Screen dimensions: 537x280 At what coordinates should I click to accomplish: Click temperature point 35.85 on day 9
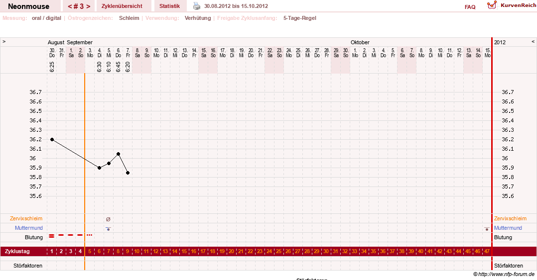coord(128,173)
